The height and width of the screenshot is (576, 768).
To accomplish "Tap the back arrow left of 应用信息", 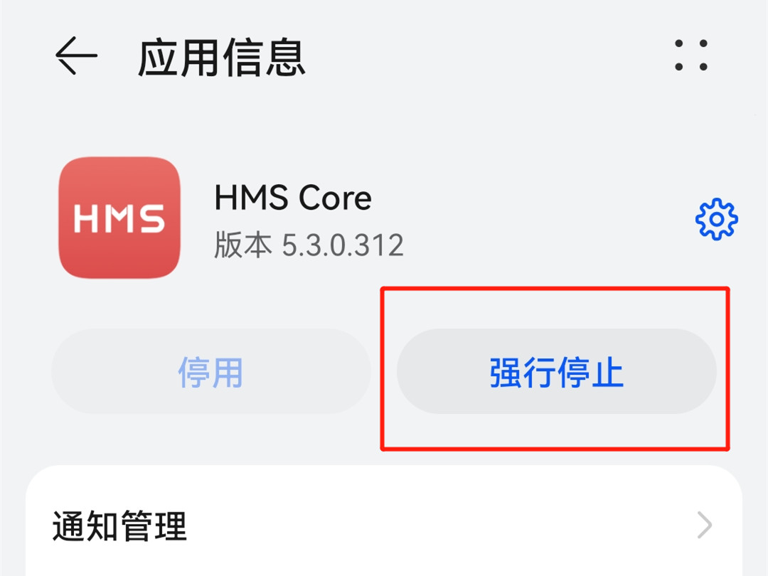I will pos(76,55).
